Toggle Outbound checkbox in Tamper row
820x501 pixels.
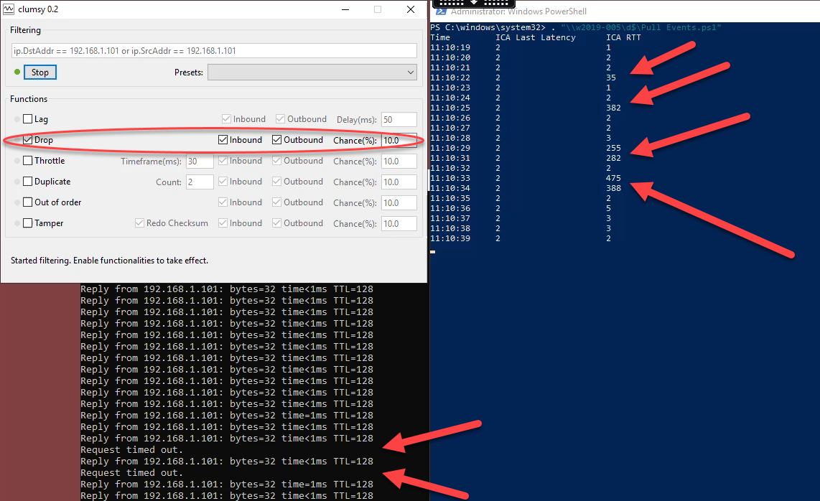[276, 223]
